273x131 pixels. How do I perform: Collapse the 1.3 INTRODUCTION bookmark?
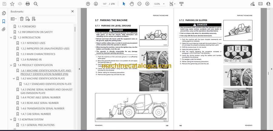(11, 38)
